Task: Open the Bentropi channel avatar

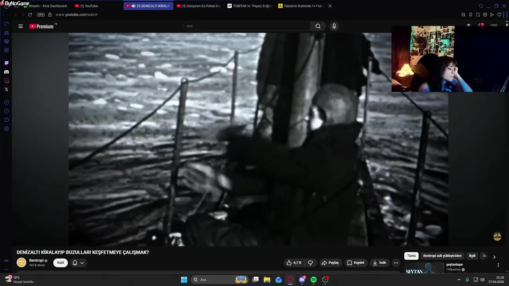Action: pos(21,263)
